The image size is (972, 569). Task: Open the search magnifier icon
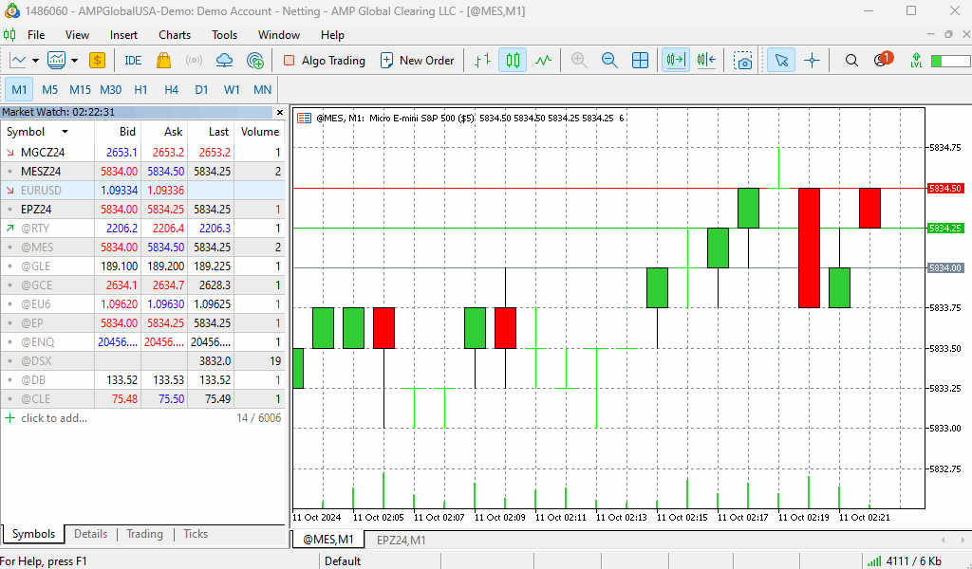coord(851,61)
